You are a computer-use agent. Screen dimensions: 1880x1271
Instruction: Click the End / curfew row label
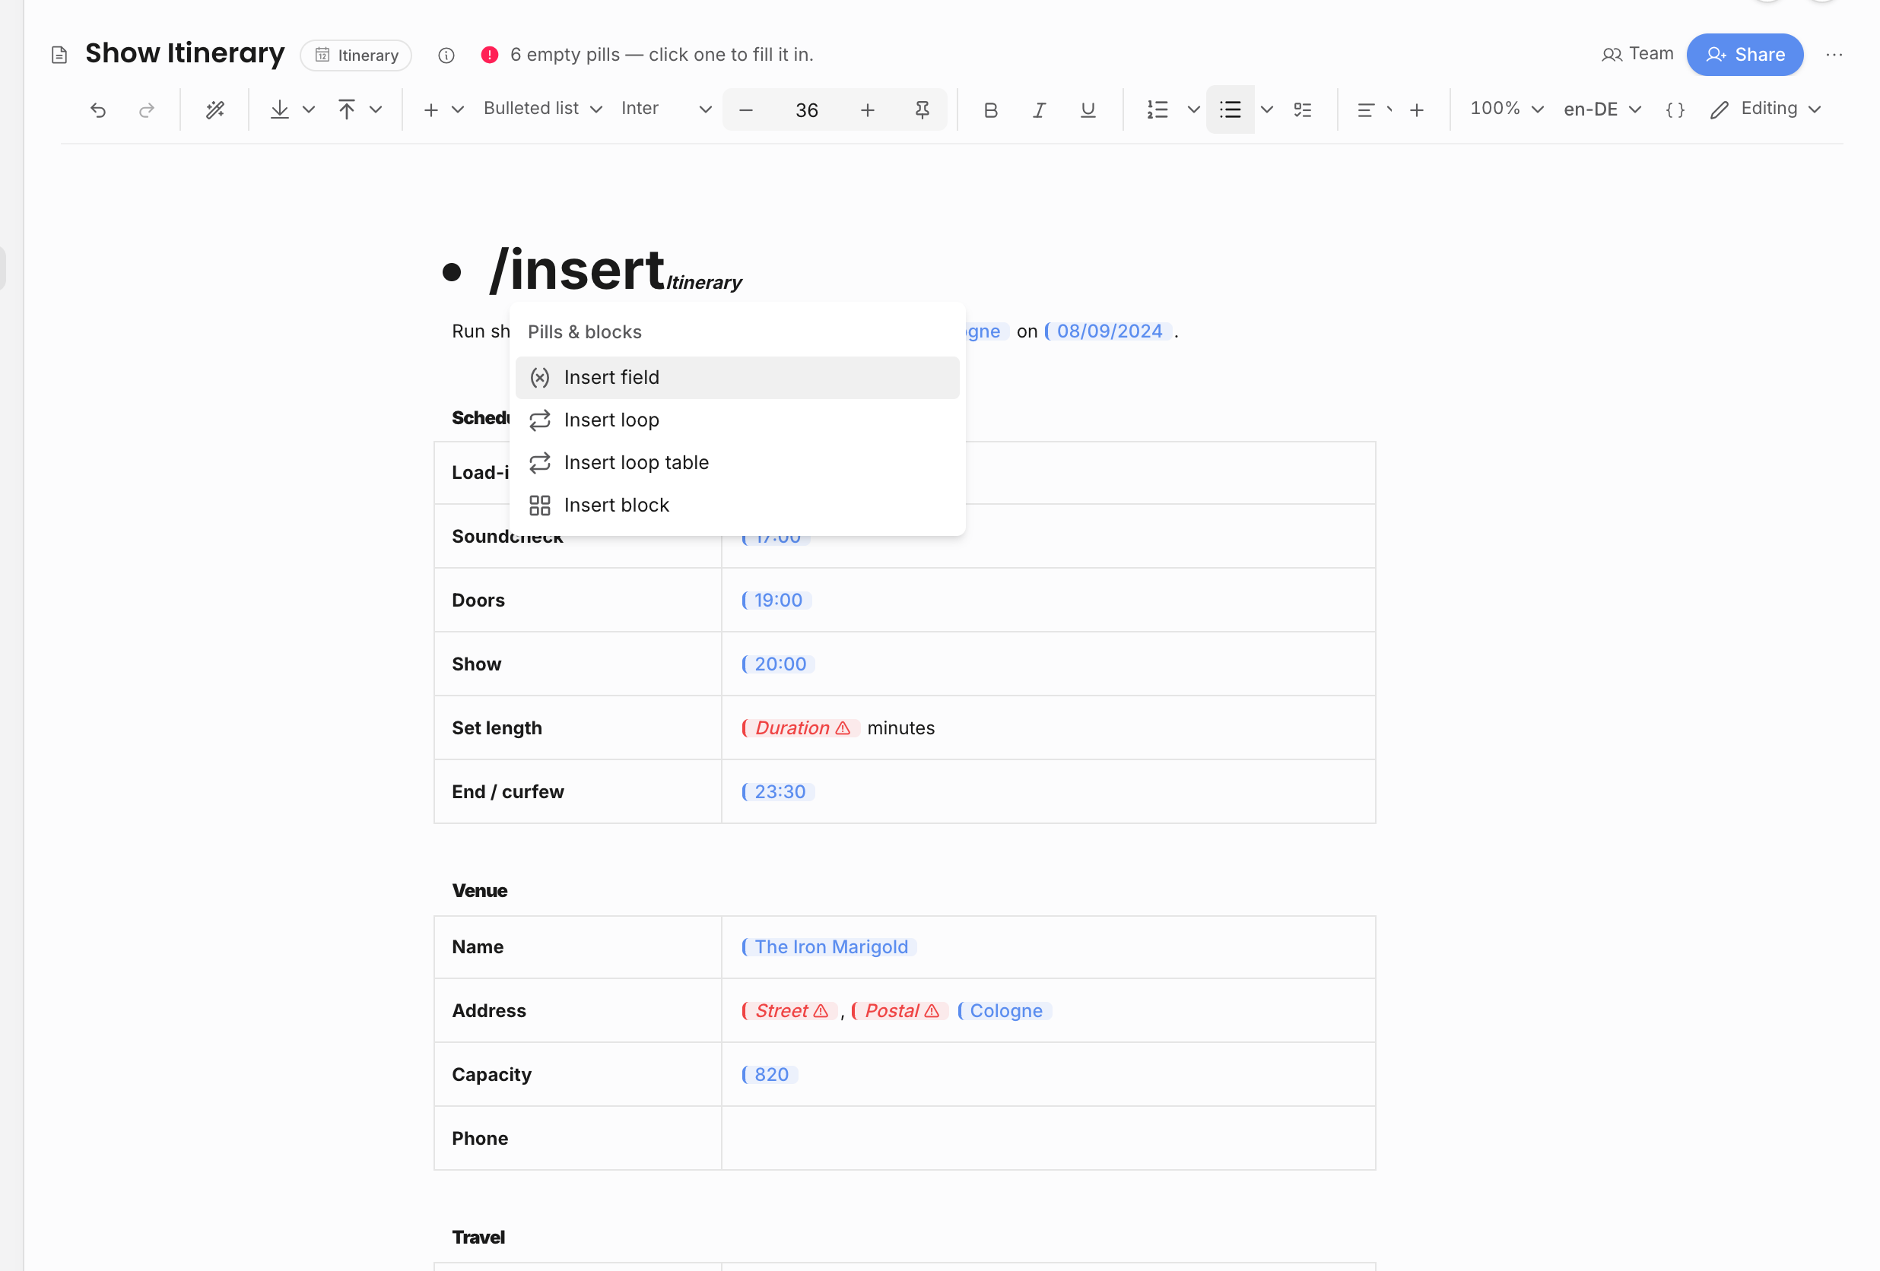click(508, 791)
